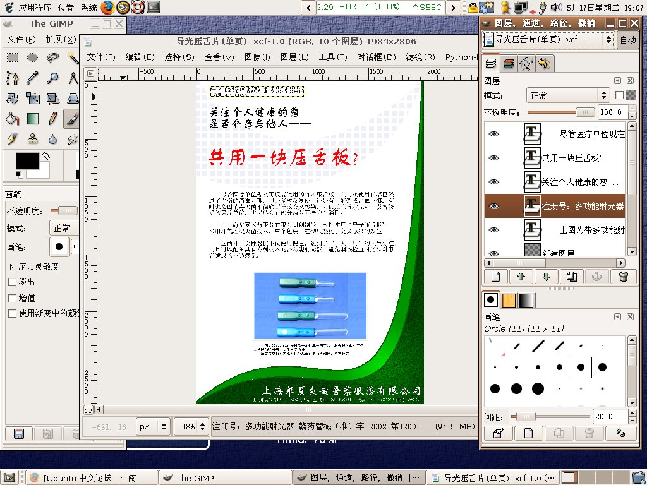Screen dimensions: 647x485
Task: Select the Ink tool
Action: point(13,139)
